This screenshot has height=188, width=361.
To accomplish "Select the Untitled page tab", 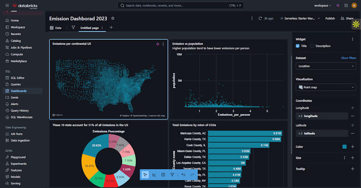I will 89,28.
